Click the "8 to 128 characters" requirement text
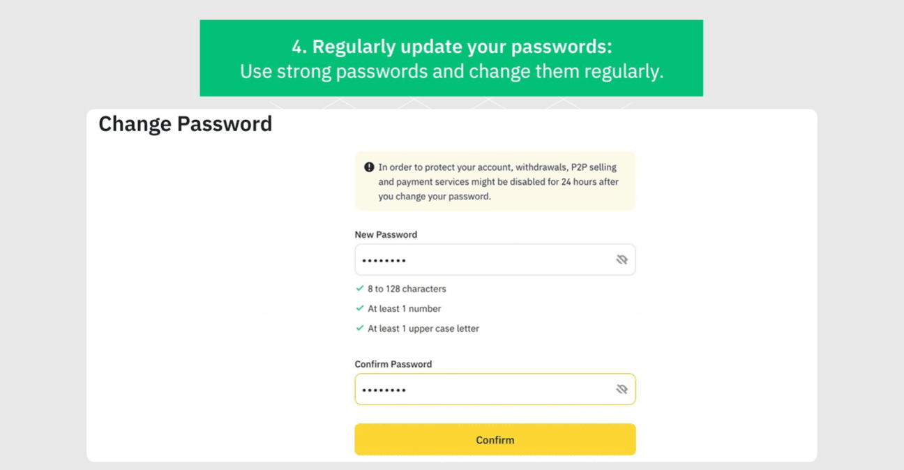 coord(407,289)
